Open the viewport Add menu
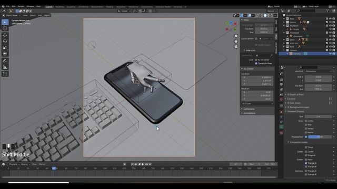 pyautogui.click(x=40, y=15)
